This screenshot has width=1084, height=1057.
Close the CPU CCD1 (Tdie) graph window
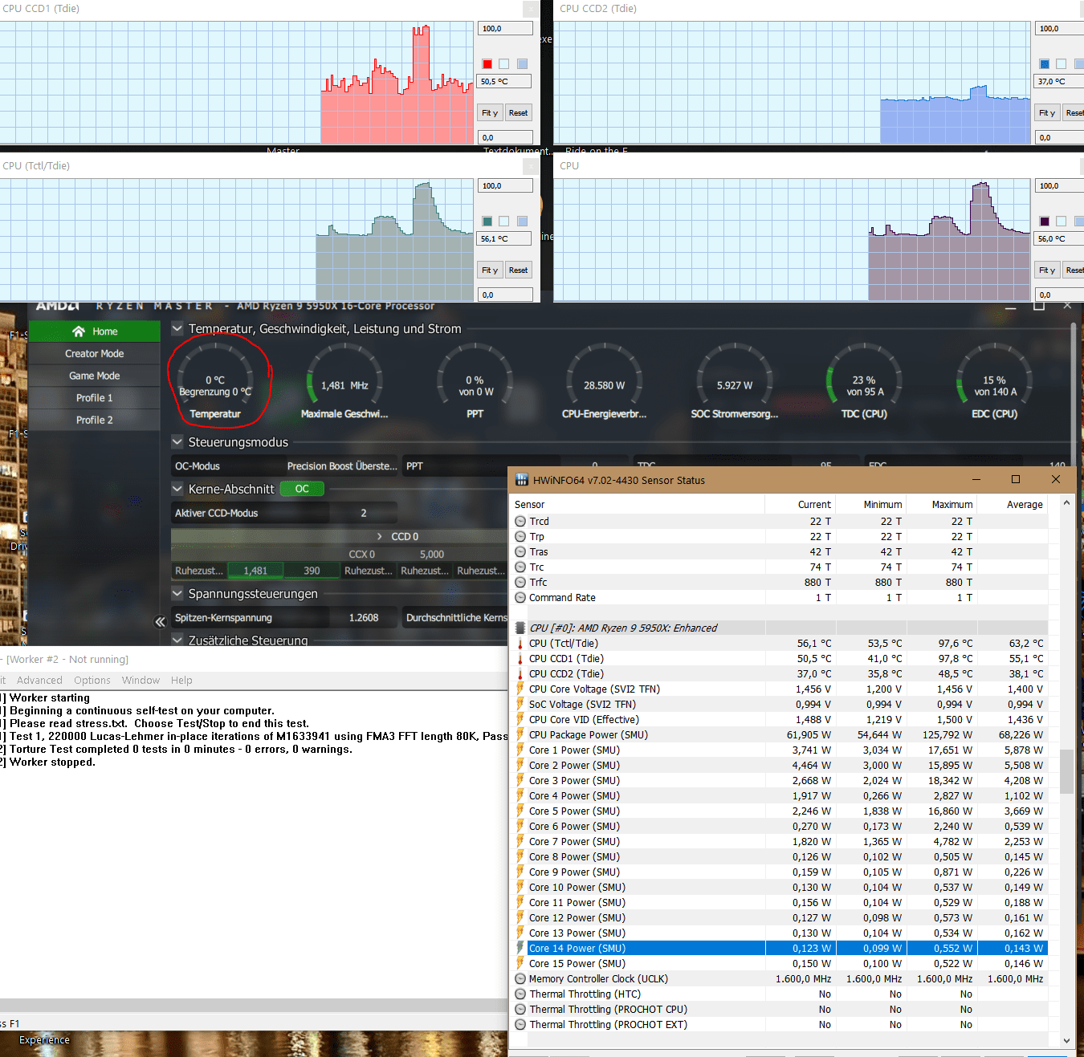[530, 9]
